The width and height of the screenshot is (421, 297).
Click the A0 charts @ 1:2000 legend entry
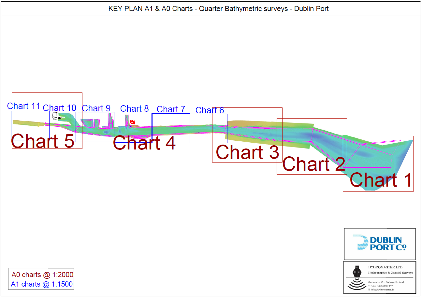click(42, 275)
